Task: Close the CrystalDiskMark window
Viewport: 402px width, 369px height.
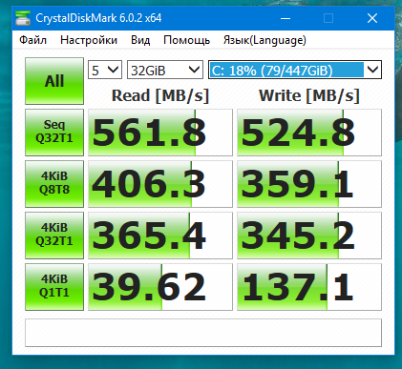Action: [372, 18]
